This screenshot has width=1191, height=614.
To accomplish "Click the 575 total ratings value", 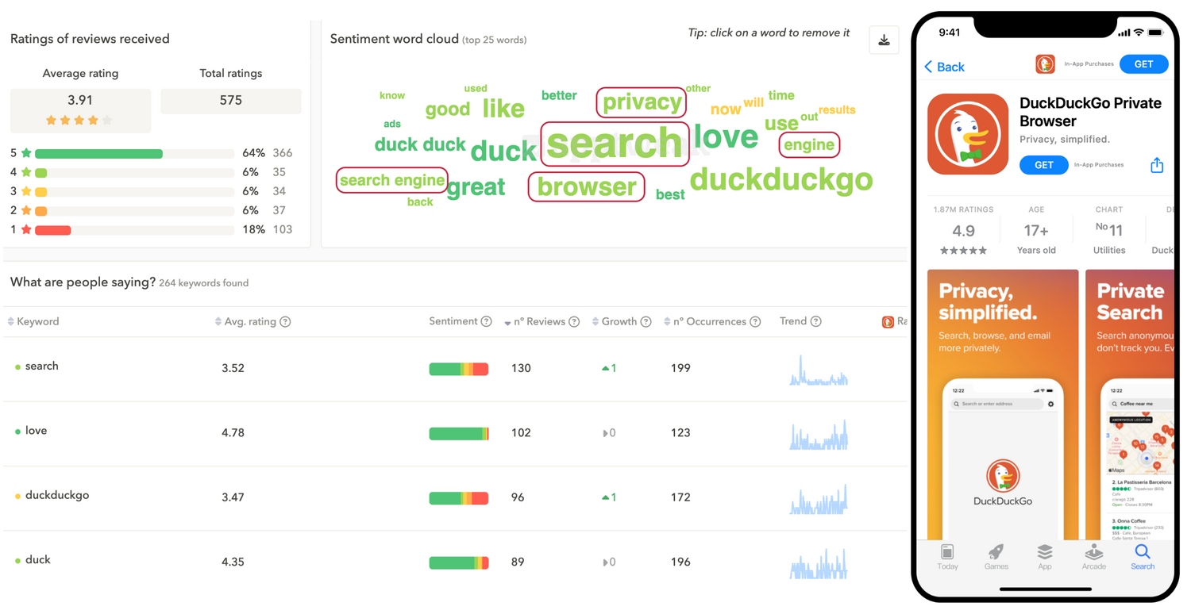I will pyautogui.click(x=231, y=101).
